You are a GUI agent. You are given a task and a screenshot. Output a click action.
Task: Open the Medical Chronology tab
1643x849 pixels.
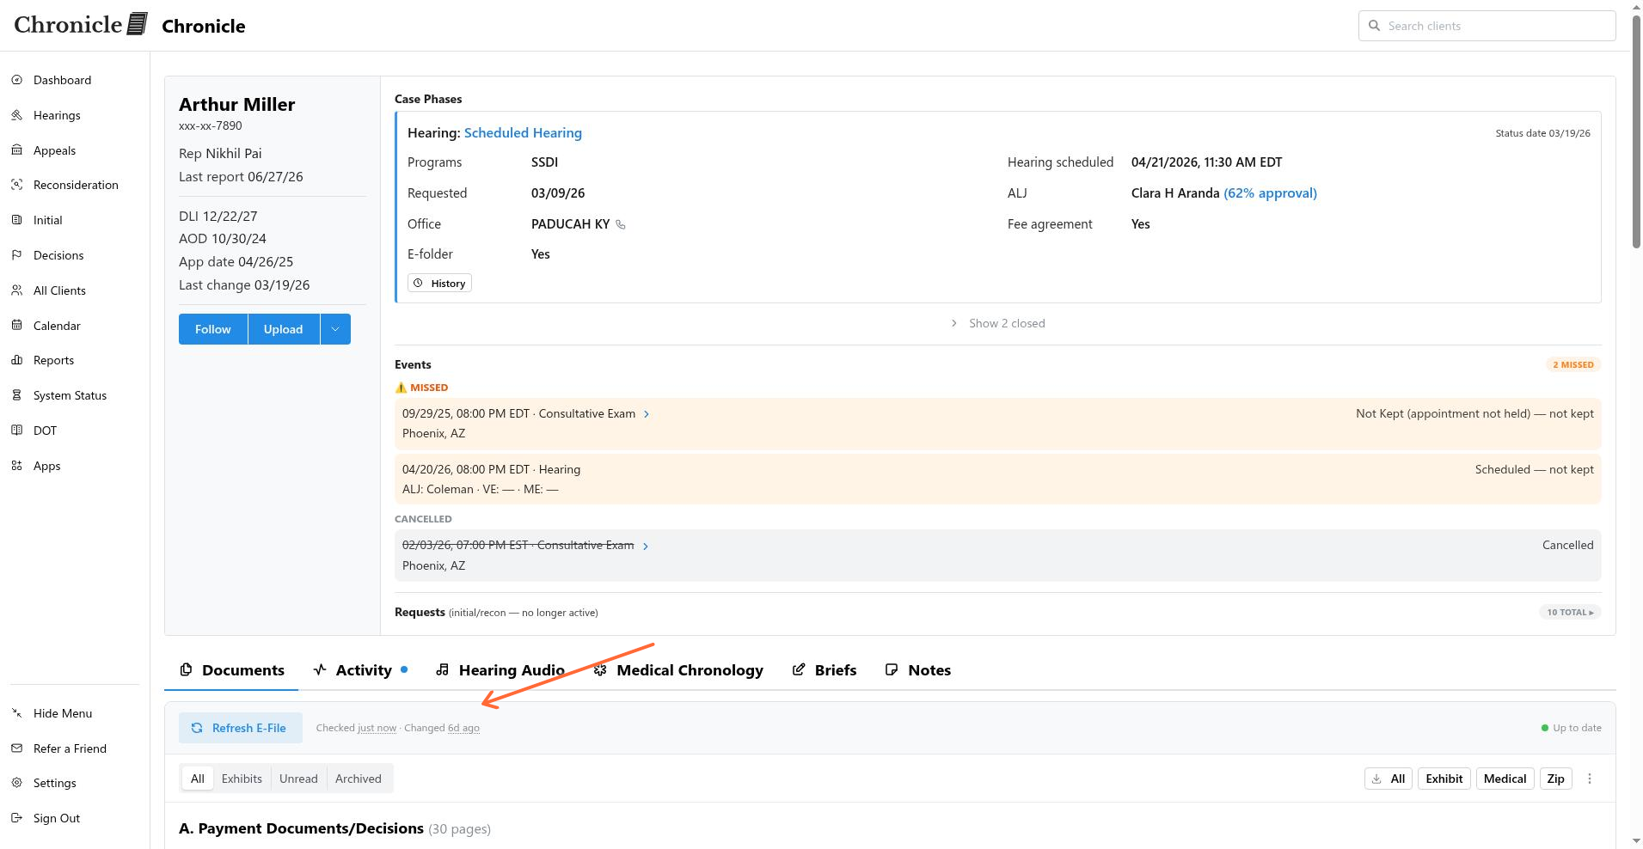tap(678, 670)
